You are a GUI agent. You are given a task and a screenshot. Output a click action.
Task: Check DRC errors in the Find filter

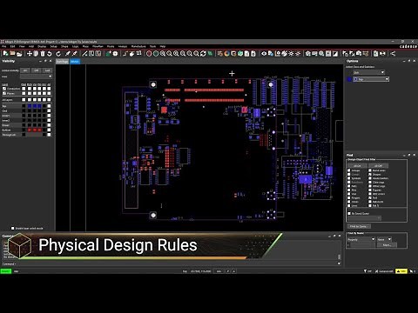point(370,194)
